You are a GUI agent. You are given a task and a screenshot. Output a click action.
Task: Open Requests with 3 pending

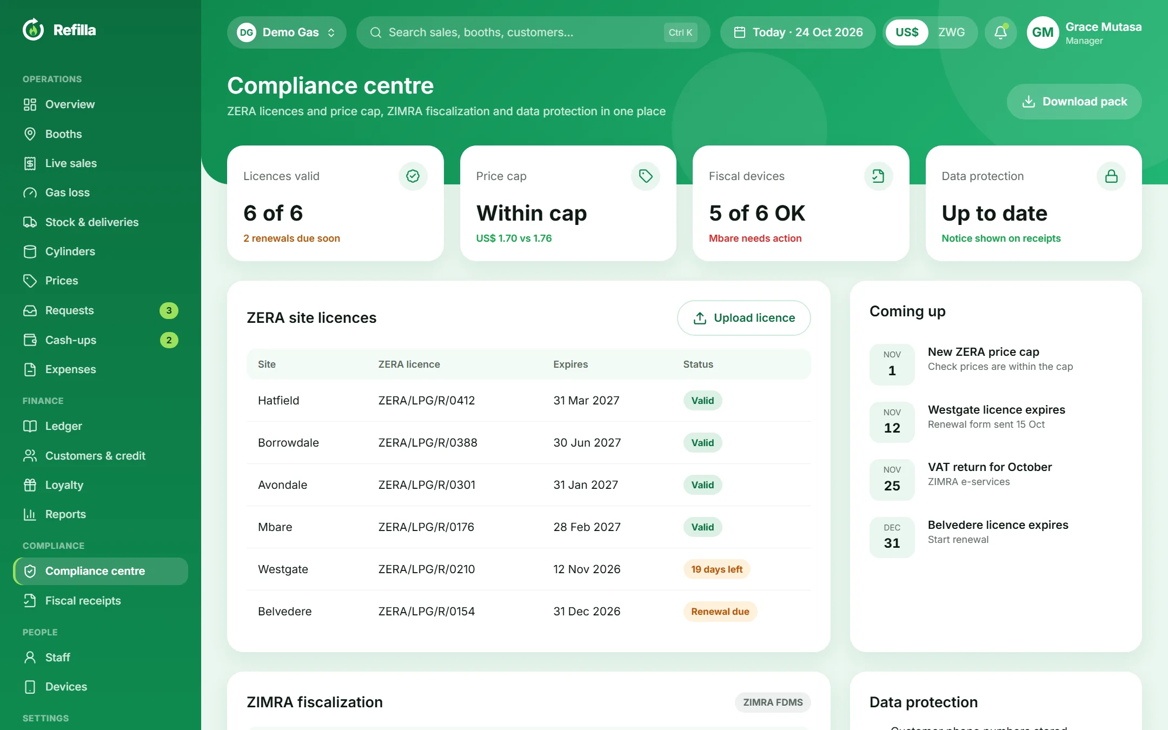pos(101,310)
